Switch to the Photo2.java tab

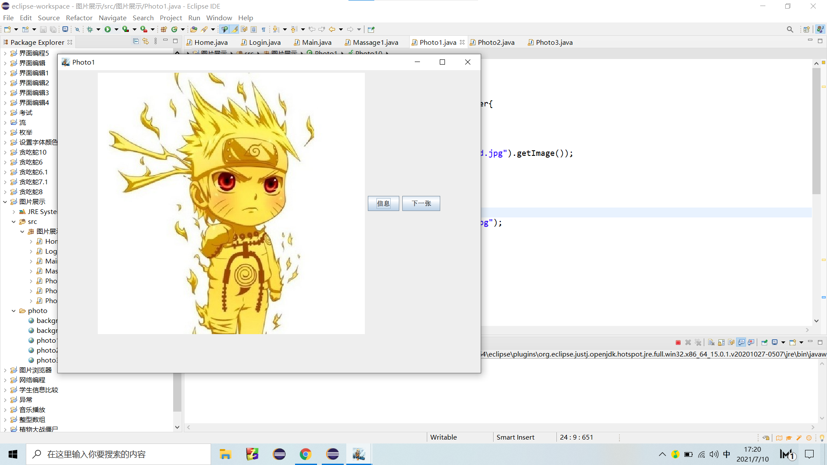click(496, 42)
